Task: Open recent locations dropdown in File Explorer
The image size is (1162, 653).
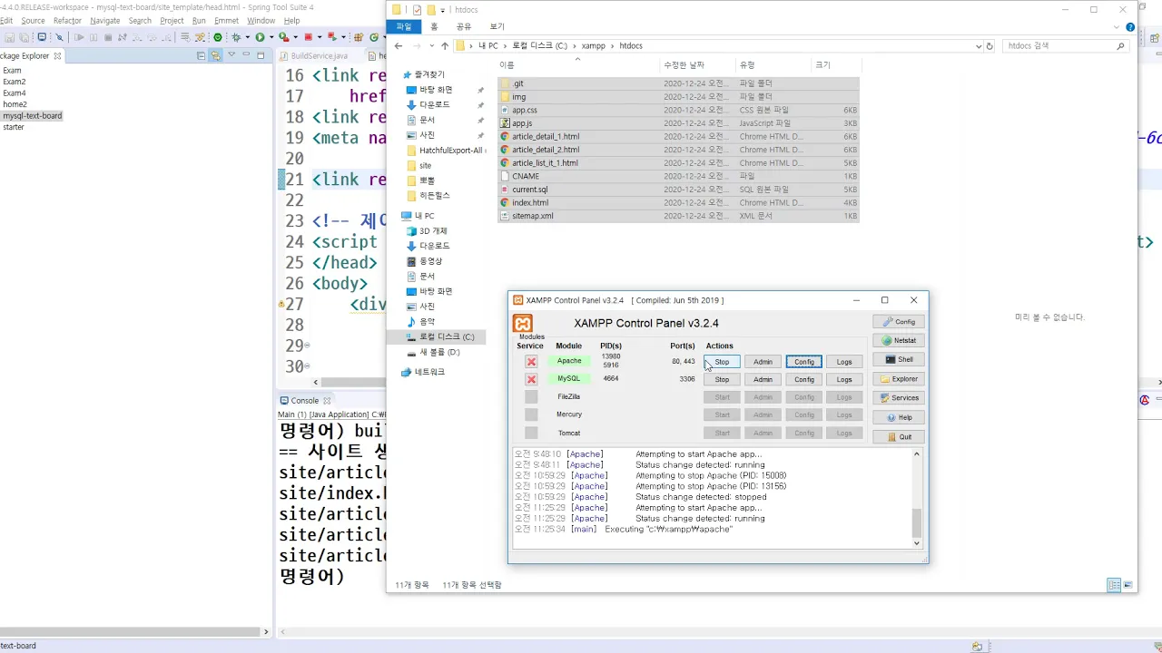Action: click(x=431, y=45)
